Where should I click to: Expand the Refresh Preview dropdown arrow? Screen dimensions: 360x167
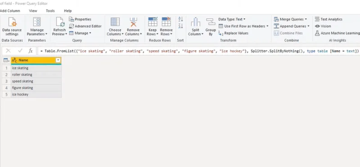pyautogui.click(x=66, y=34)
